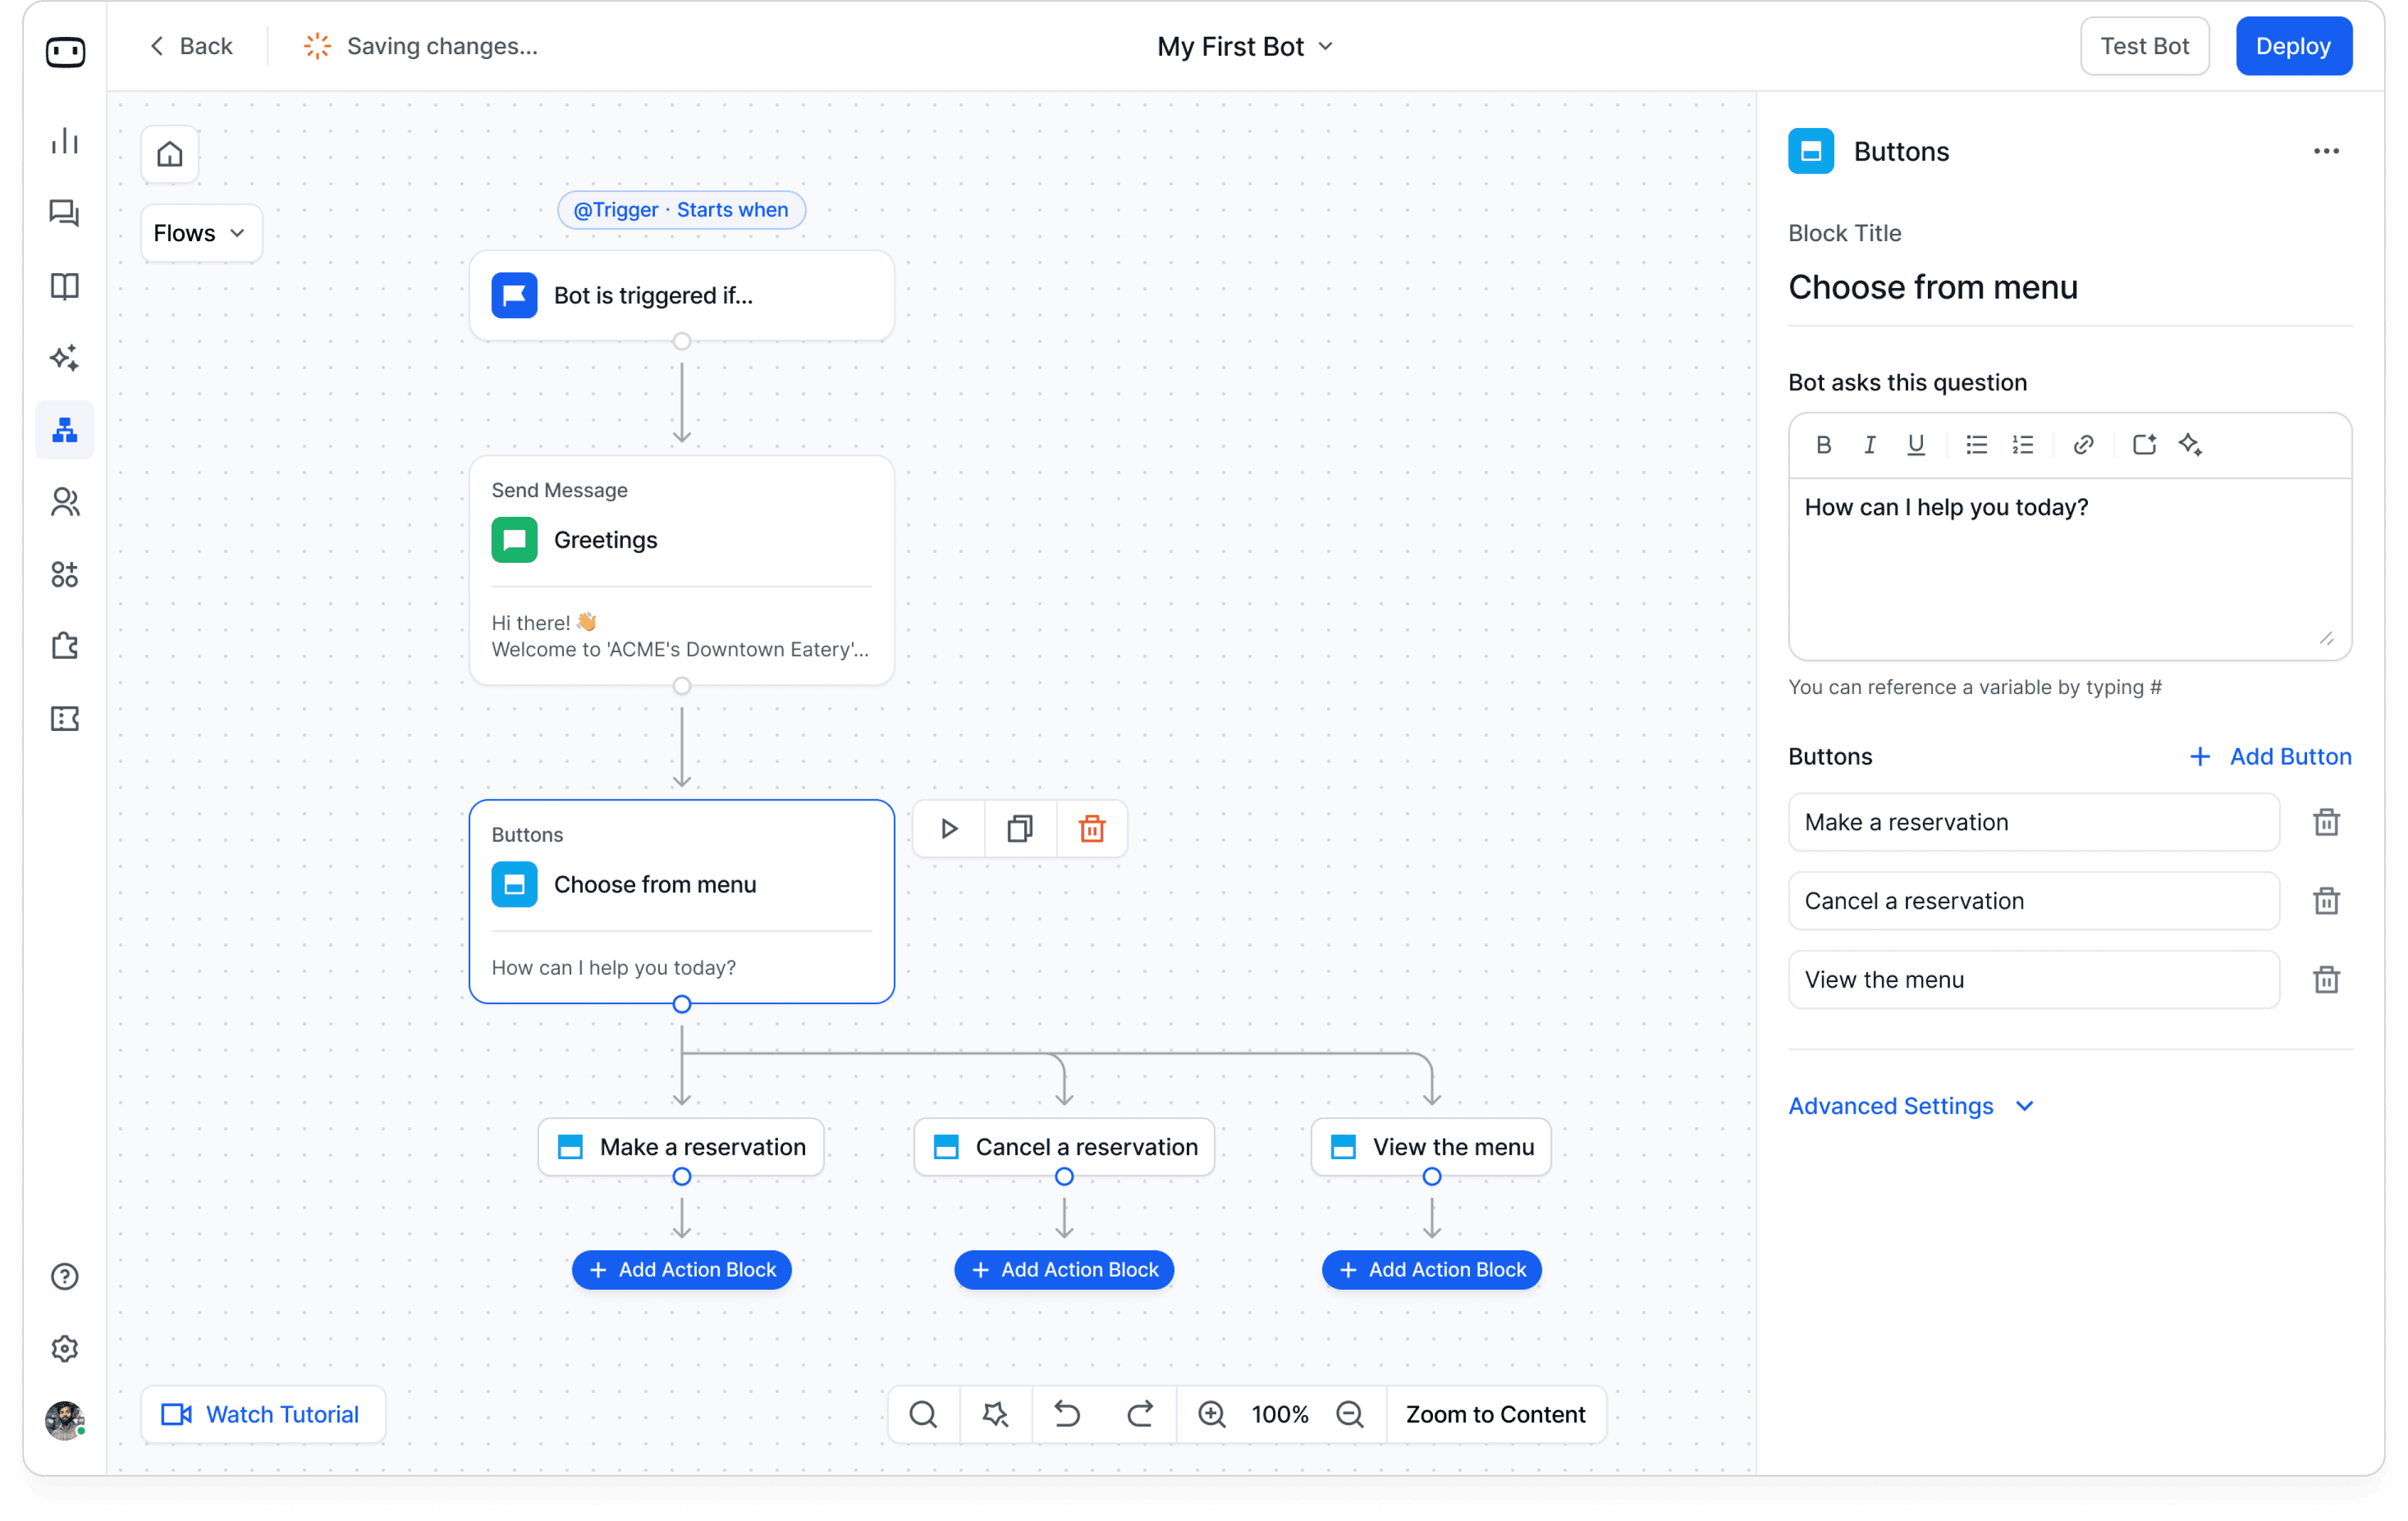
Task: Click the Add Button link
Action: tap(2271, 757)
